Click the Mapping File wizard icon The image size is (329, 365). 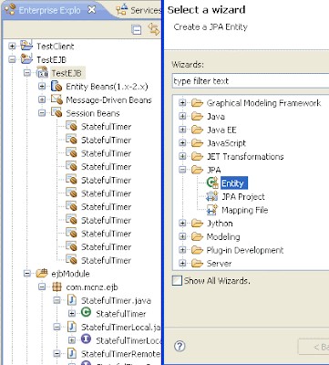(212, 210)
